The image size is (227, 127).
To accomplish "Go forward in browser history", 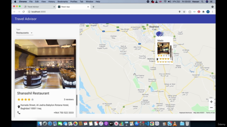I will [19, 12].
